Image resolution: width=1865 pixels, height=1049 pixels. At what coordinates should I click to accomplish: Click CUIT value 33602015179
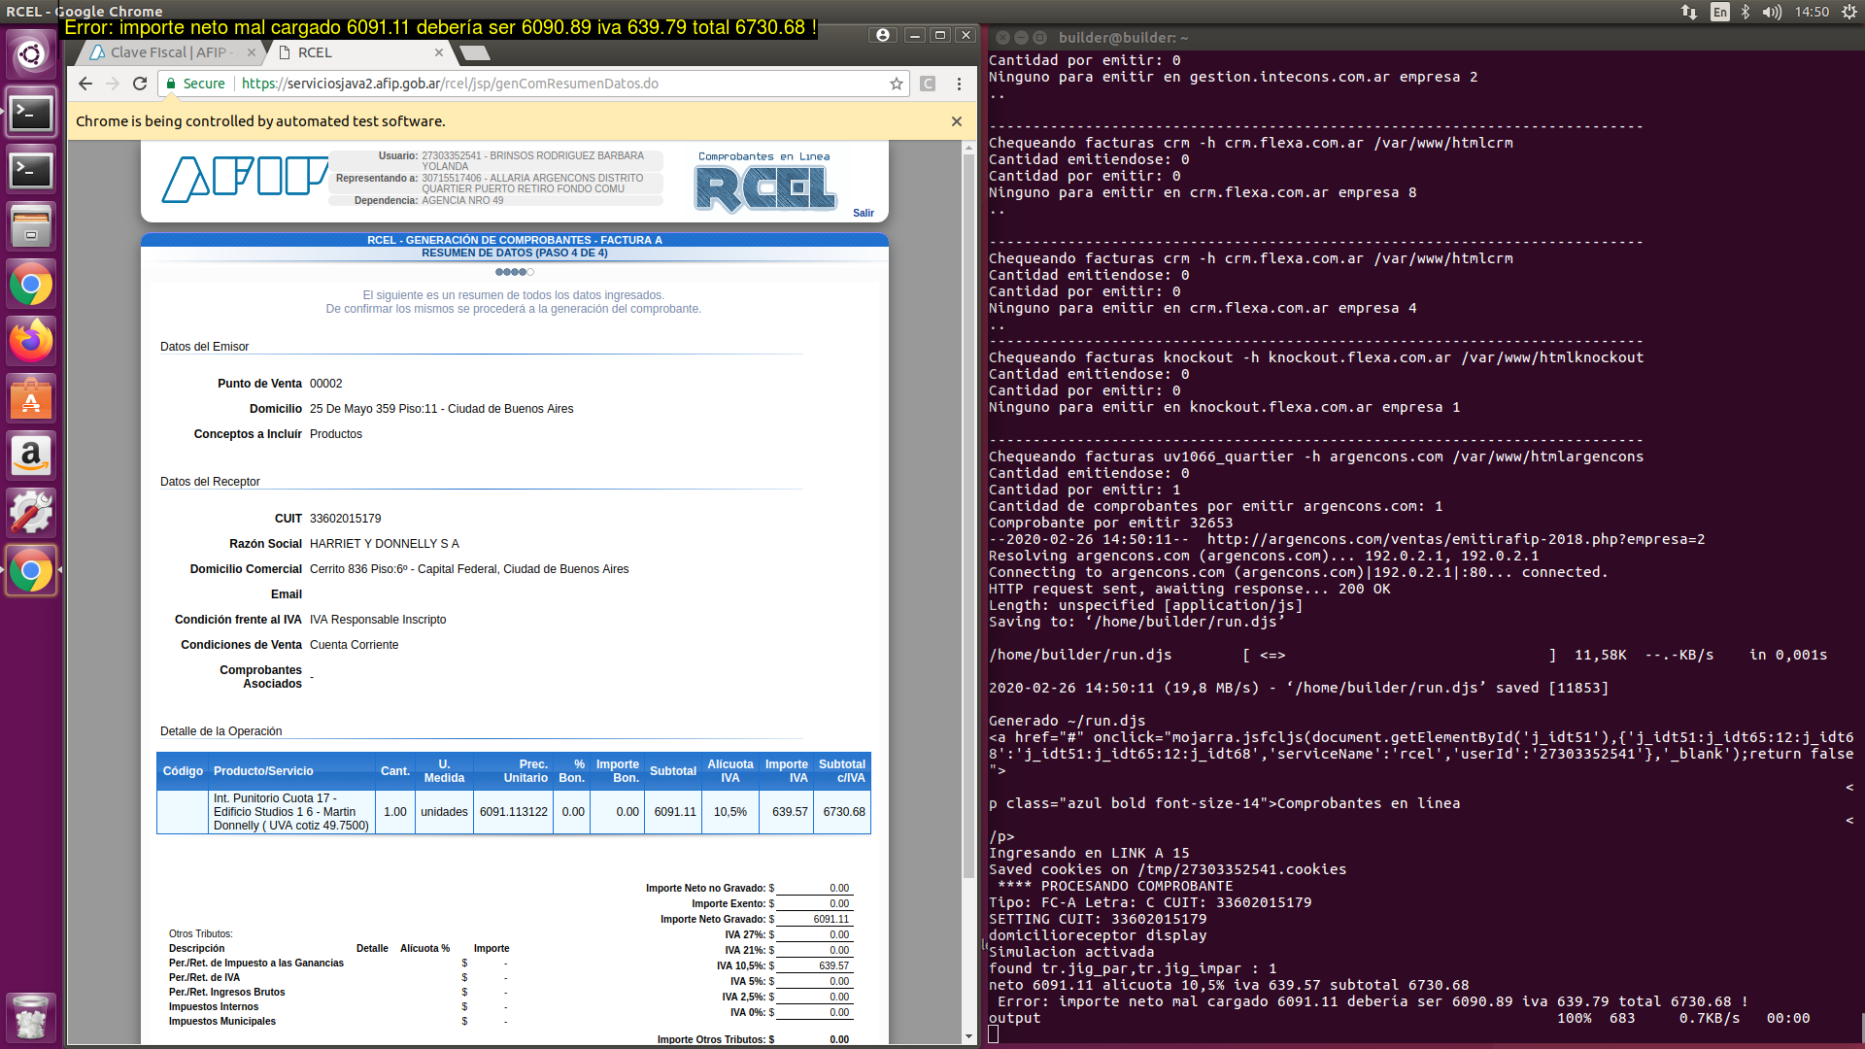coord(345,519)
